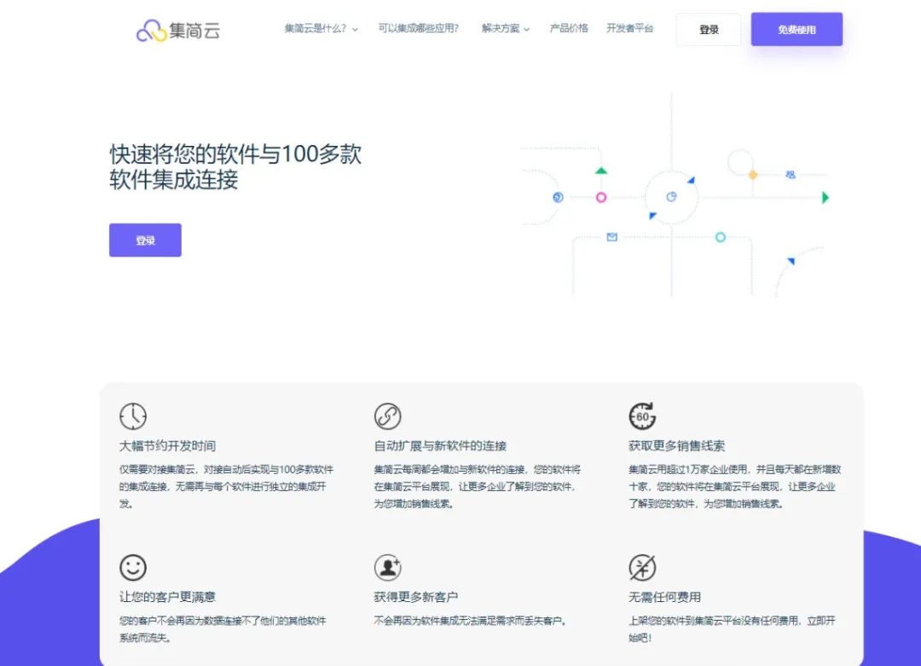The width and height of the screenshot is (921, 666).
Task: Click the 集简云 cloud logo
Action: tap(178, 31)
